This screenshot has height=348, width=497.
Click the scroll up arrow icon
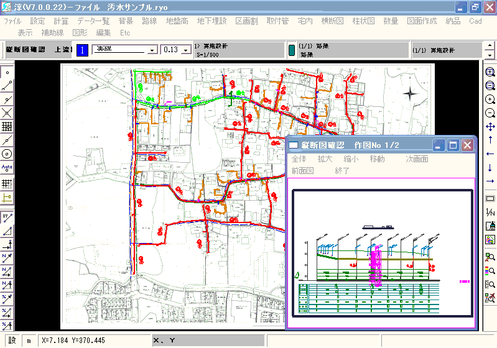(490, 140)
